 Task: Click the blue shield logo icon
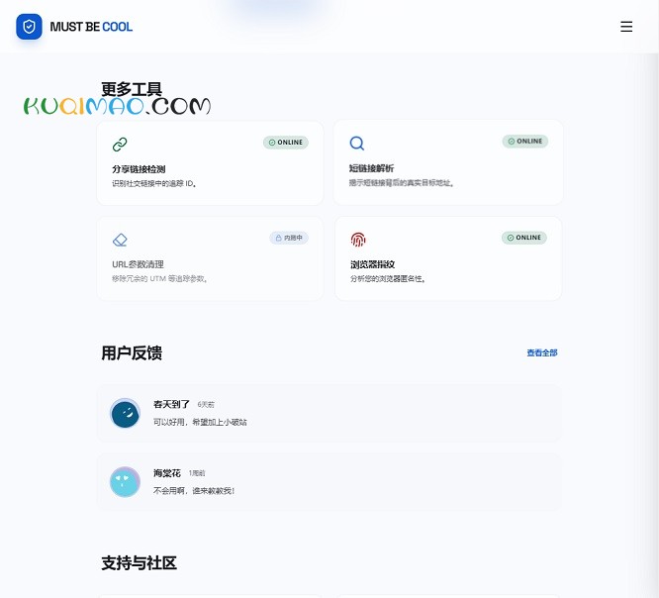click(29, 27)
